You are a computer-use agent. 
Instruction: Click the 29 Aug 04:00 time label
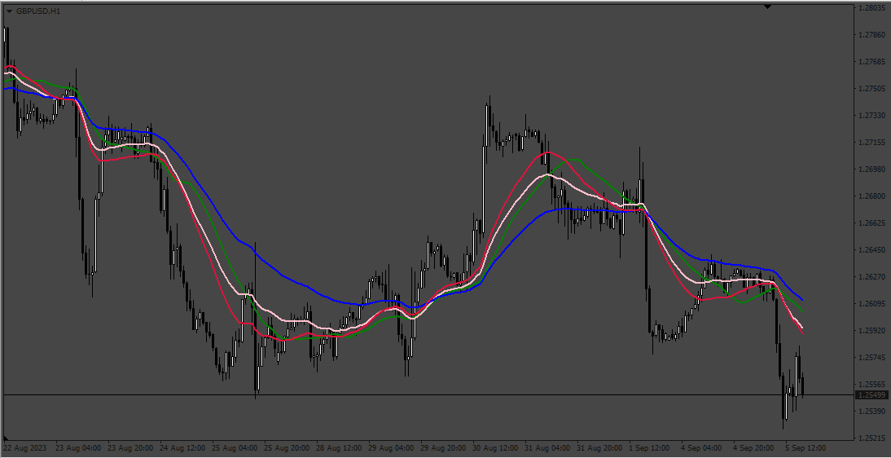(x=391, y=447)
